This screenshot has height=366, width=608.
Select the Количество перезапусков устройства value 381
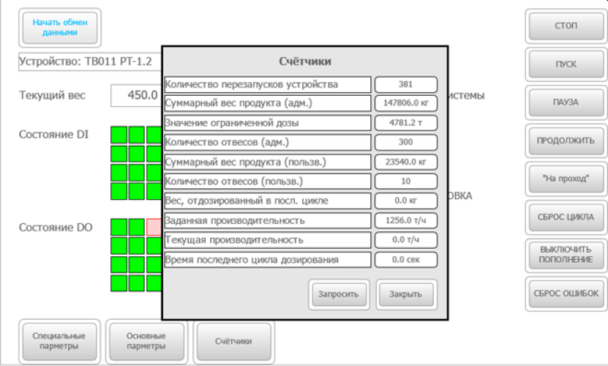[405, 84]
